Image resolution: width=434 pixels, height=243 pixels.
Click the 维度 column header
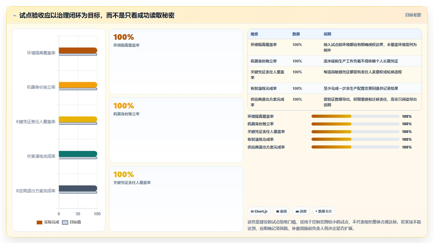pyautogui.click(x=254, y=34)
